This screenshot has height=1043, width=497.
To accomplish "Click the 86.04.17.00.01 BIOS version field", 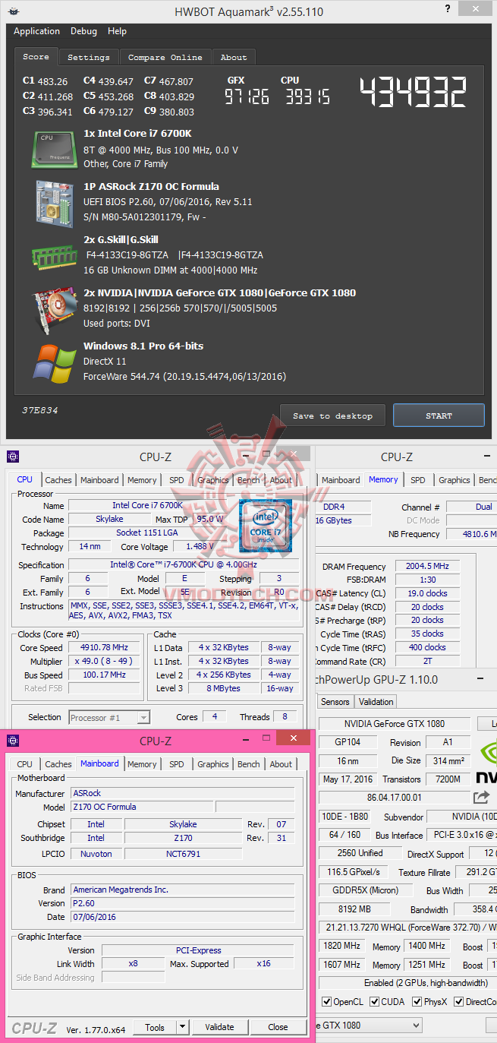I will [394, 798].
